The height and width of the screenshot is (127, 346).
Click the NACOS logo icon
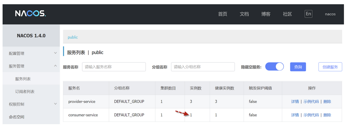(30, 14)
